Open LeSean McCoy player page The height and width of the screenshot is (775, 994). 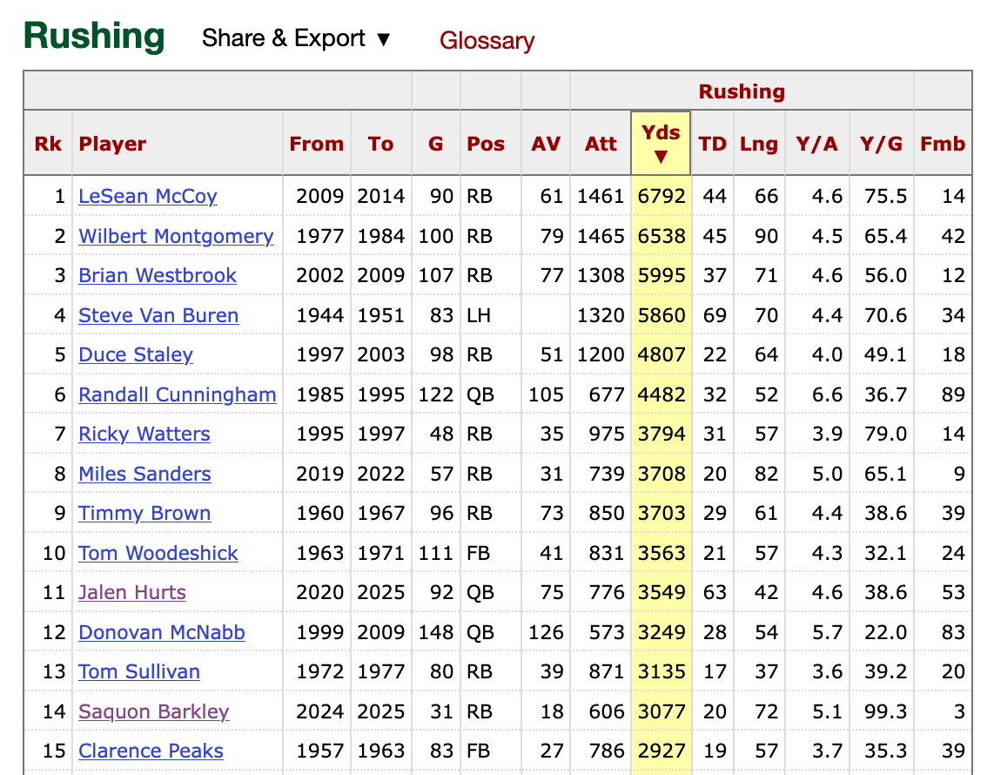pyautogui.click(x=148, y=196)
